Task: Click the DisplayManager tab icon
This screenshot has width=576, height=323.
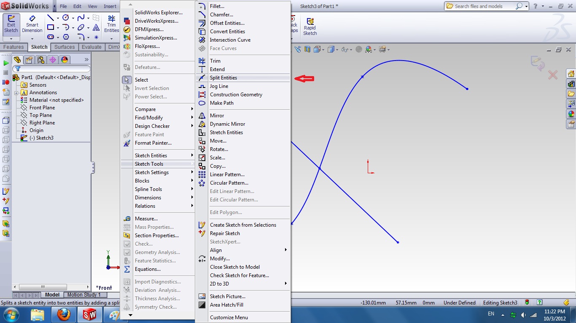Action: point(65,60)
